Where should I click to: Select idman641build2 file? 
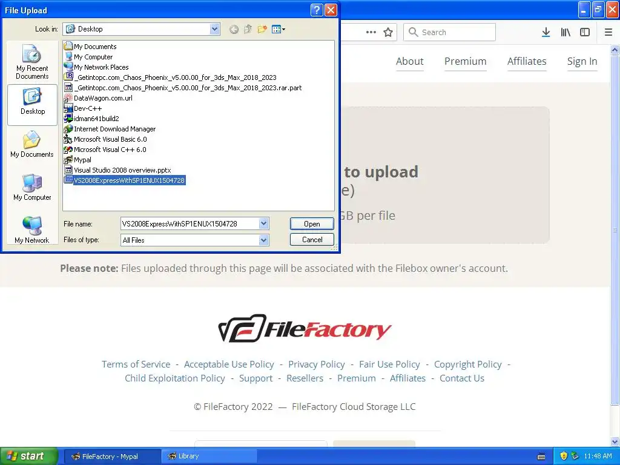(91, 119)
